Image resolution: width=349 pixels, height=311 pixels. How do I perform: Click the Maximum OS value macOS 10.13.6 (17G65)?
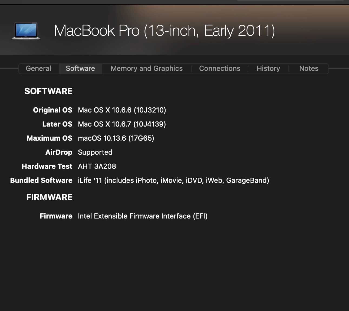(x=116, y=138)
